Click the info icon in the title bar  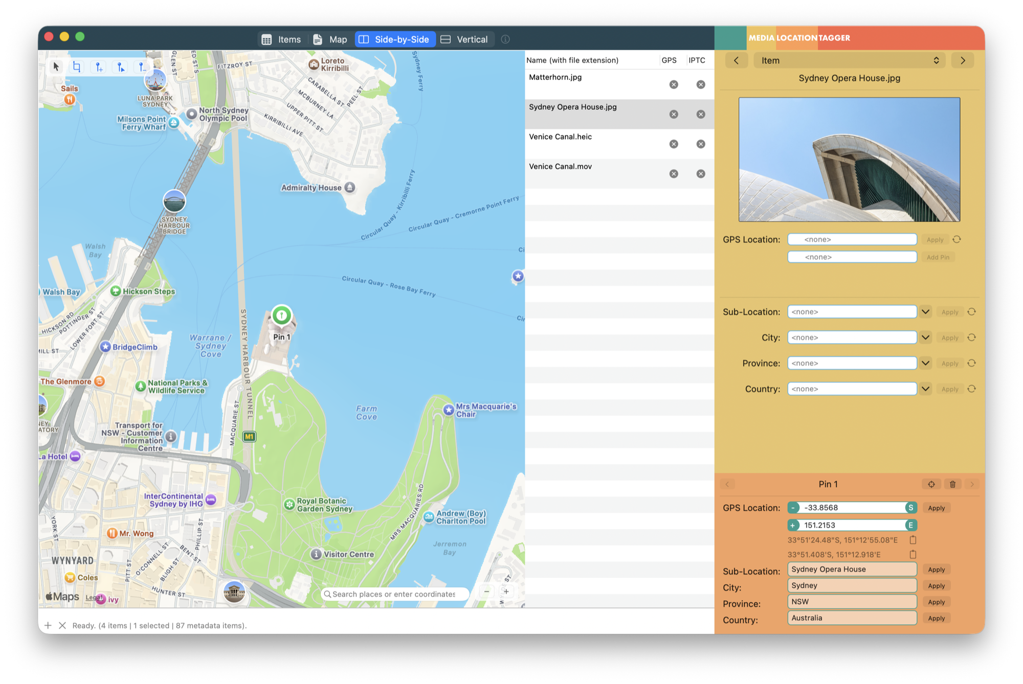coord(505,39)
